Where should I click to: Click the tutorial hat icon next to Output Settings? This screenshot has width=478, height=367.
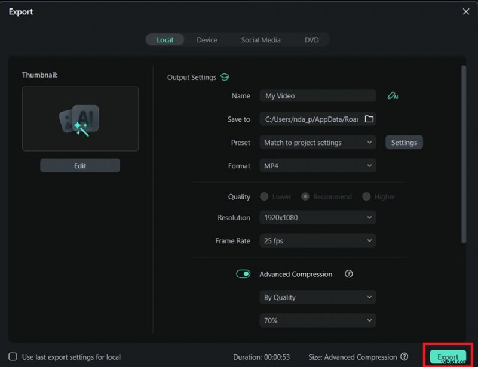pyautogui.click(x=225, y=77)
